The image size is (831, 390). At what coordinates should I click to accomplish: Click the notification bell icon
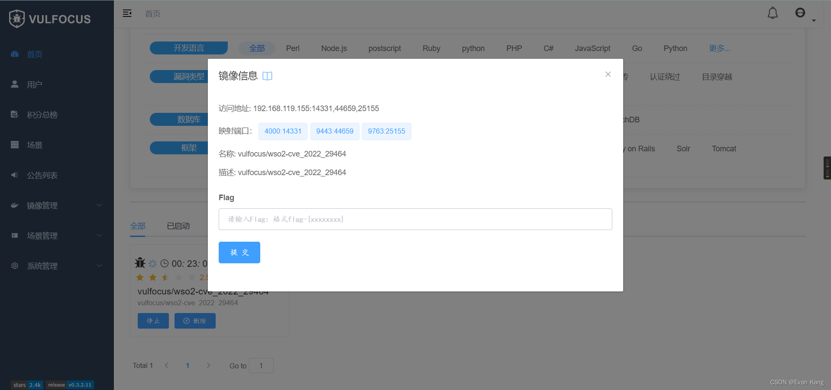coord(773,13)
